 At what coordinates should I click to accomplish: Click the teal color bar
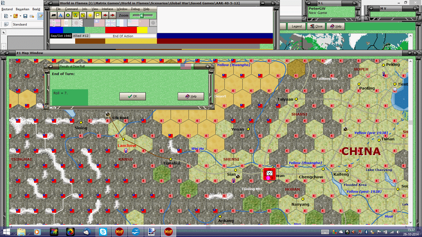tap(74, 30)
